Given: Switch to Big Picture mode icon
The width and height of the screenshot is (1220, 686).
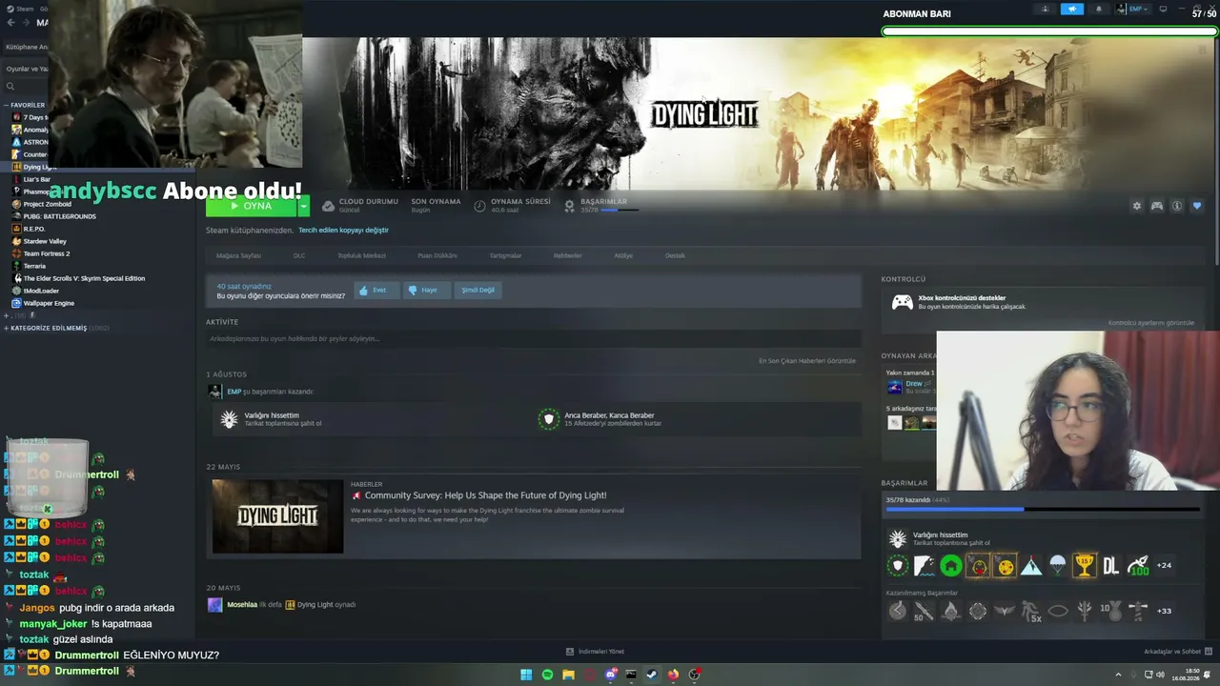Looking at the screenshot, I should pos(1163,10).
